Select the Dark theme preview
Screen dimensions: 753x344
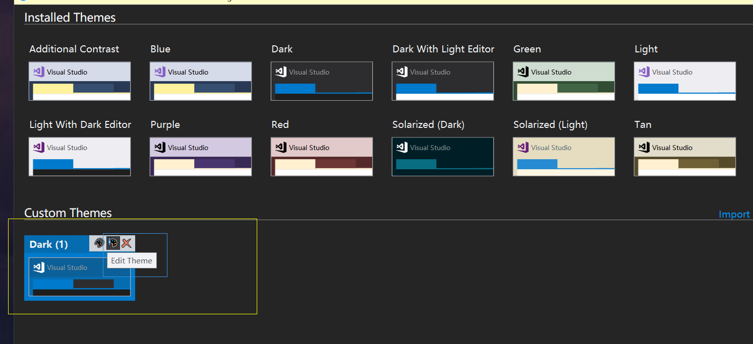[321, 81]
